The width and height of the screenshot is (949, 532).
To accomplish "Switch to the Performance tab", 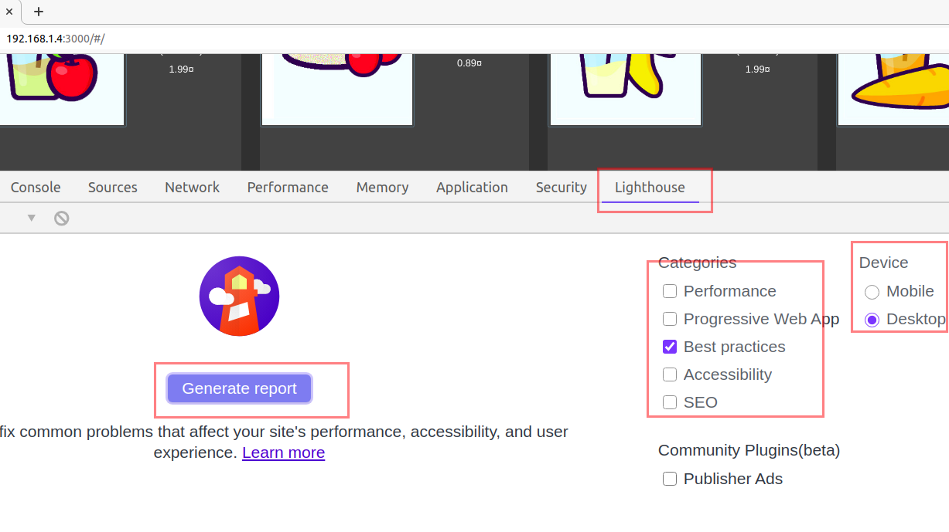I will pos(288,188).
